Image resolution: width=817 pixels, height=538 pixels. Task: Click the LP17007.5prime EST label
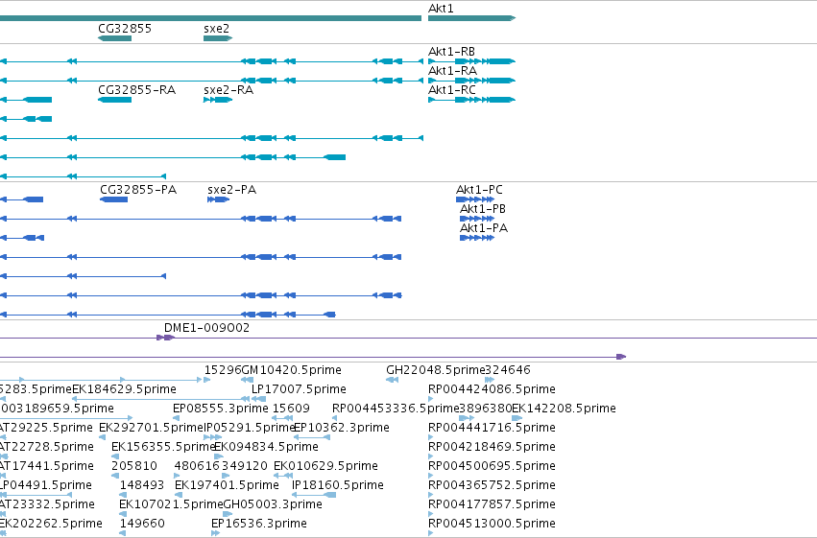[299, 389]
